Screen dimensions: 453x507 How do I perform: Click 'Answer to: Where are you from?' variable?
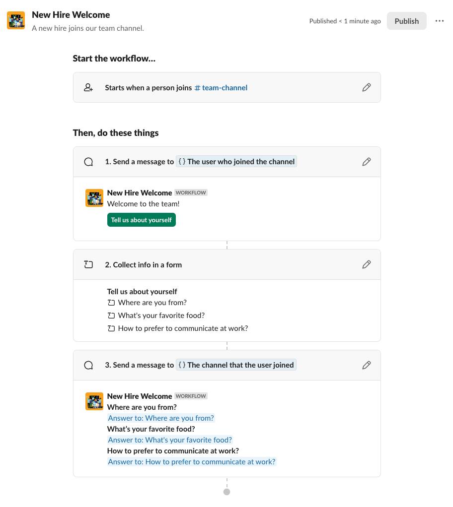click(161, 418)
